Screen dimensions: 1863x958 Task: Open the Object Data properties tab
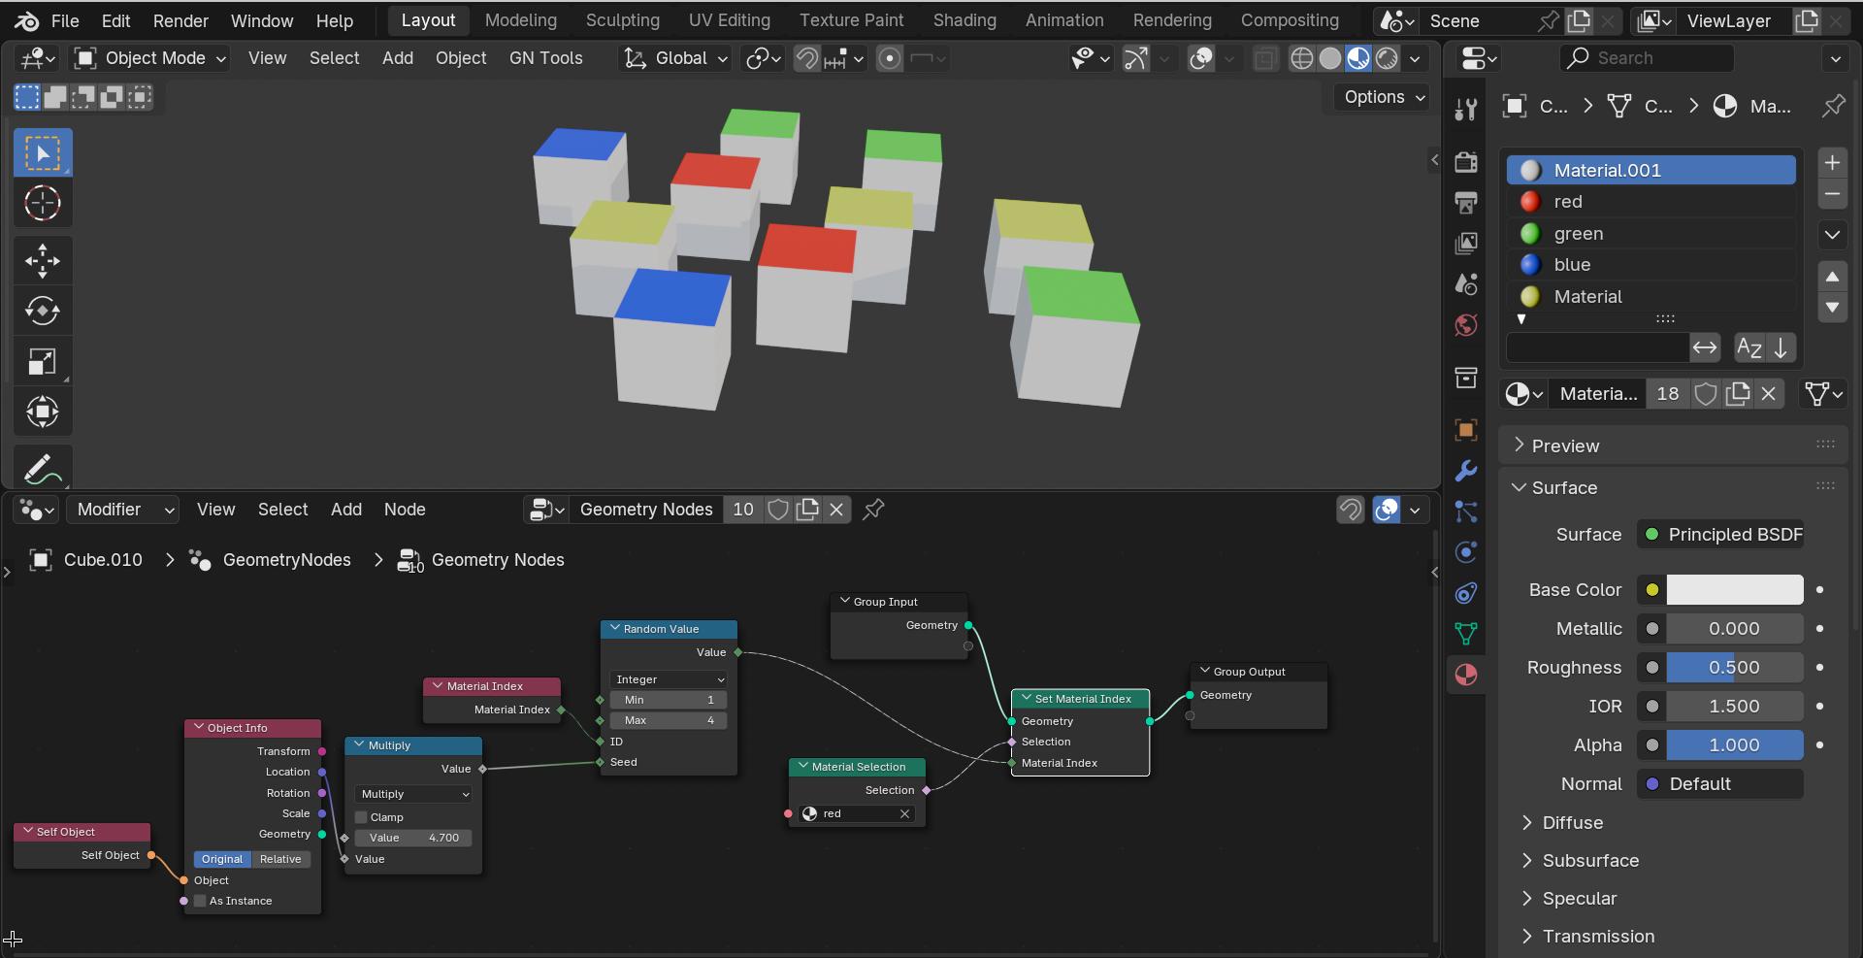tap(1466, 634)
